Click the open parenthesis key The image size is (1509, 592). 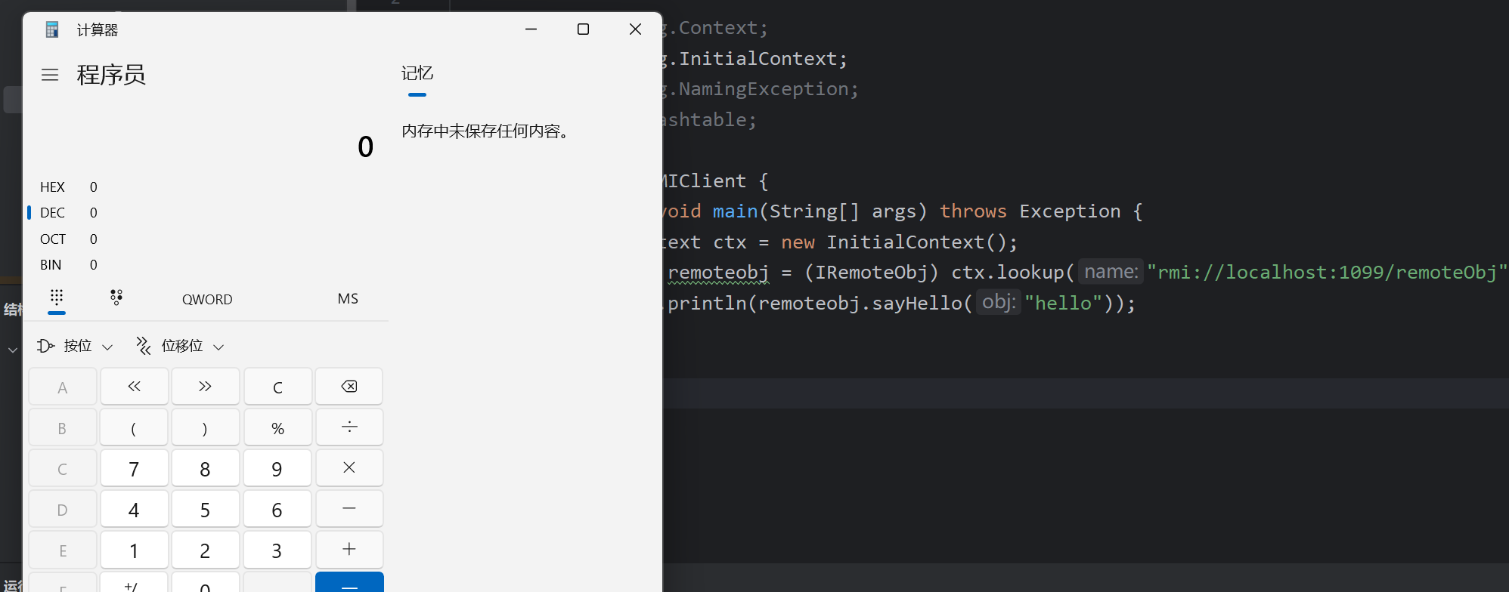point(134,427)
